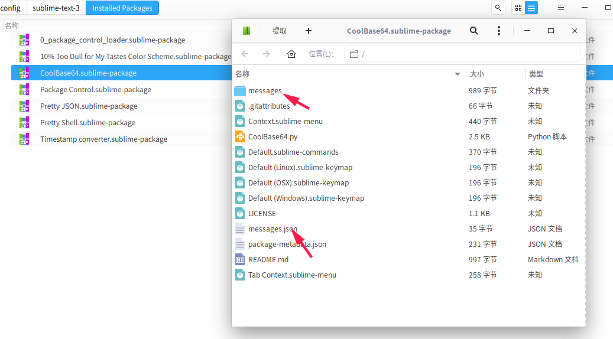This screenshot has height=339, width=613.
Task: Select Default (OSX).sublime-keymap file icon
Action: [240, 182]
